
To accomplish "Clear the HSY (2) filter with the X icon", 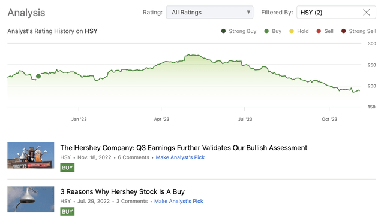I will (x=366, y=12).
